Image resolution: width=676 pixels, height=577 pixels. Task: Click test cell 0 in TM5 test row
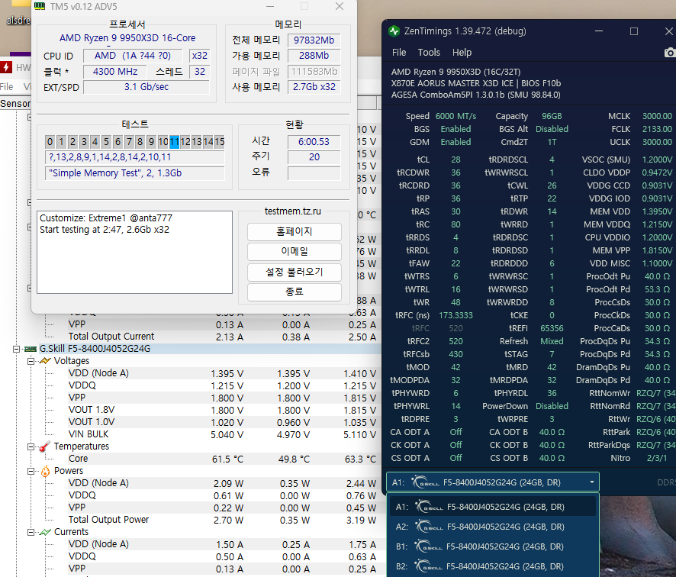click(50, 141)
